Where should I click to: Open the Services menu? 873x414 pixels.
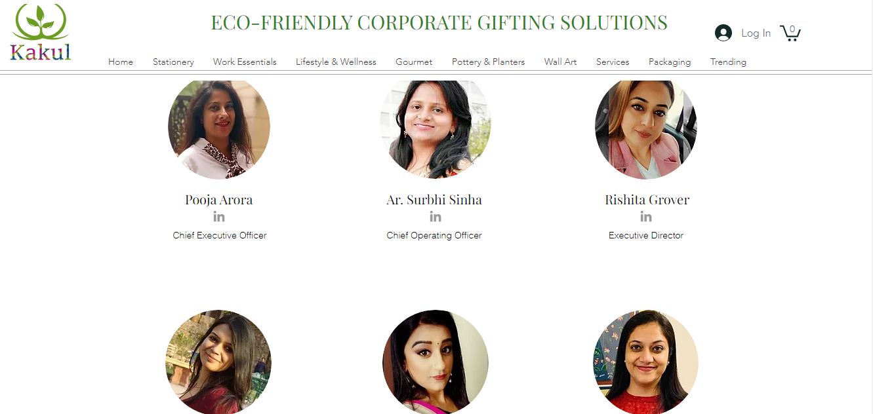point(613,62)
